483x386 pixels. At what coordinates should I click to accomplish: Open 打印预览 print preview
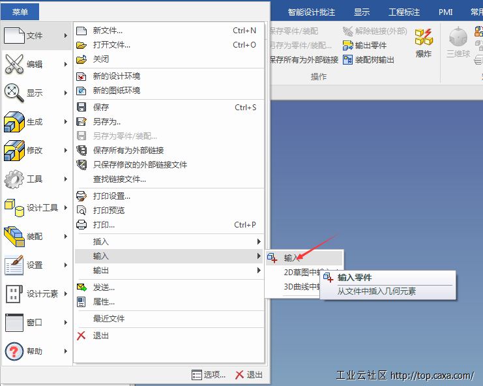tap(109, 211)
